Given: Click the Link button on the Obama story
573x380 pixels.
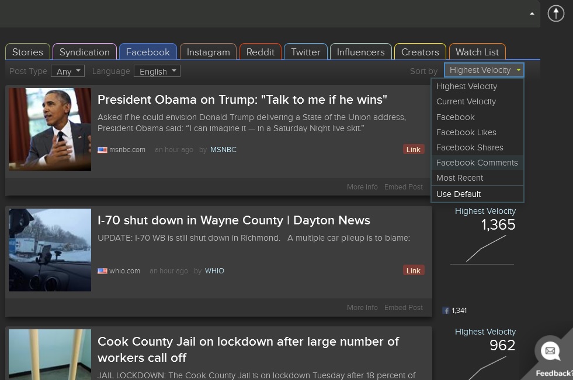Looking at the screenshot, I should (x=413, y=149).
